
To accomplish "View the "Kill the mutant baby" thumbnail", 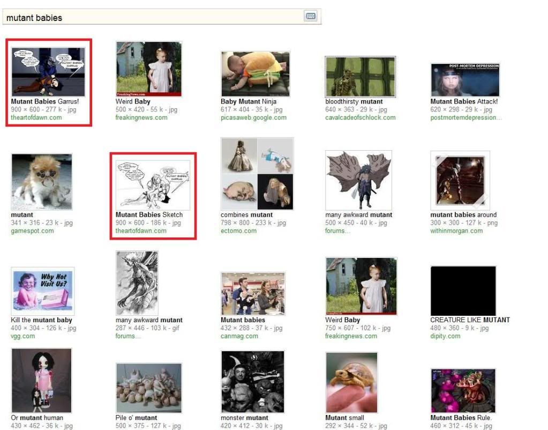I will click(42, 291).
